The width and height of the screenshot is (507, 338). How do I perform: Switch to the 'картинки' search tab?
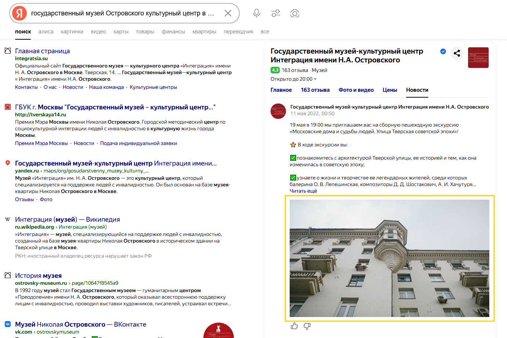(x=72, y=32)
